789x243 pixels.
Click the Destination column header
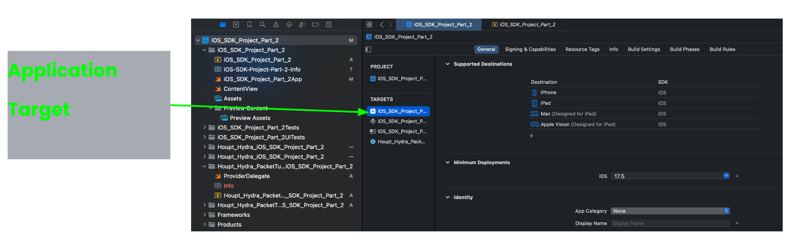[544, 82]
